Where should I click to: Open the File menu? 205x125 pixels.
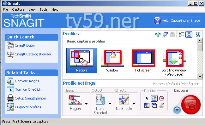tap(5, 9)
